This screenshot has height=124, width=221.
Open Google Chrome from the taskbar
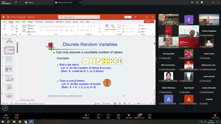coord(20,122)
